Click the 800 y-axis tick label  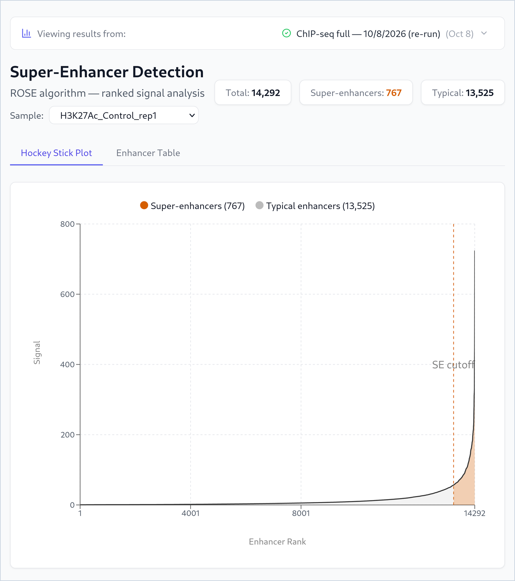[x=68, y=224]
